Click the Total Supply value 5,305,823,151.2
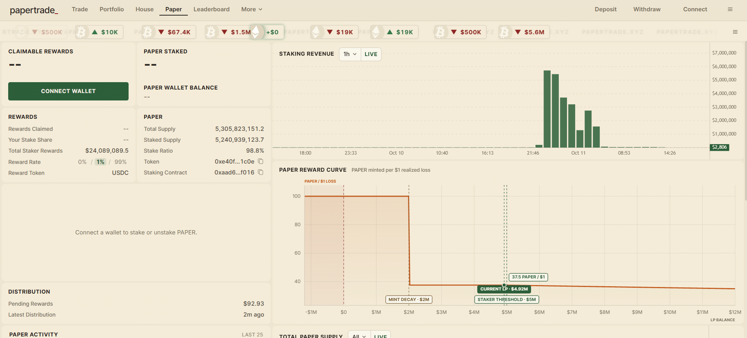Viewport: 747px width, 338px height. [240, 129]
